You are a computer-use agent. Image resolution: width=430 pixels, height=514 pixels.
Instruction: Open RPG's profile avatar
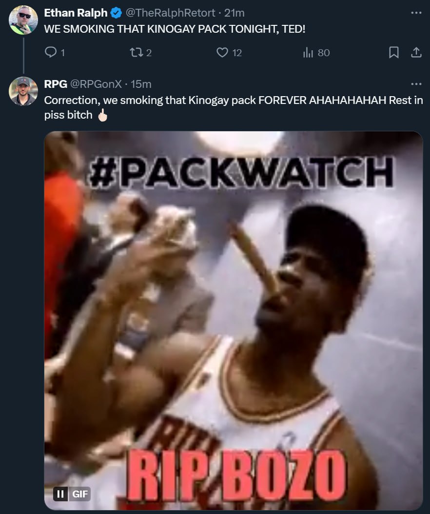23,91
